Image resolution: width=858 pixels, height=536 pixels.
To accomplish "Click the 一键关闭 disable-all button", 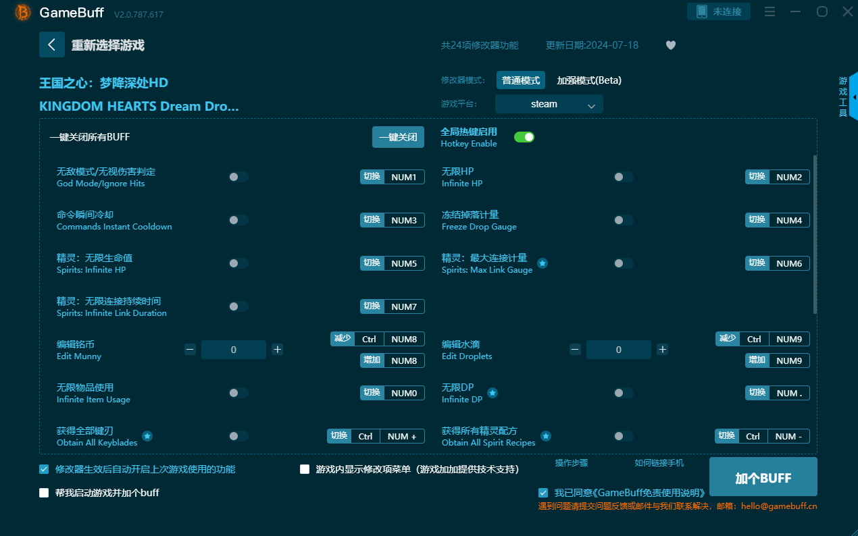I will click(398, 137).
